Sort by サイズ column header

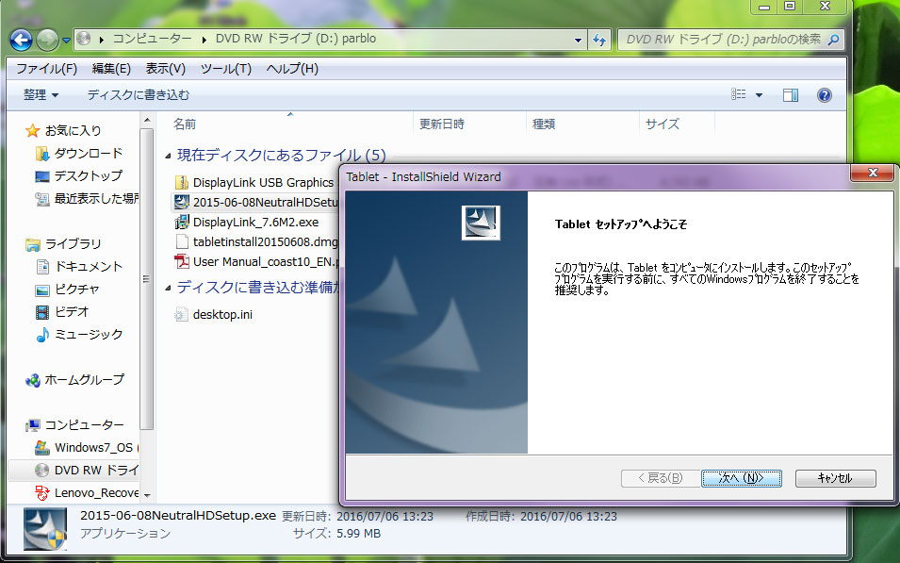pyautogui.click(x=662, y=124)
